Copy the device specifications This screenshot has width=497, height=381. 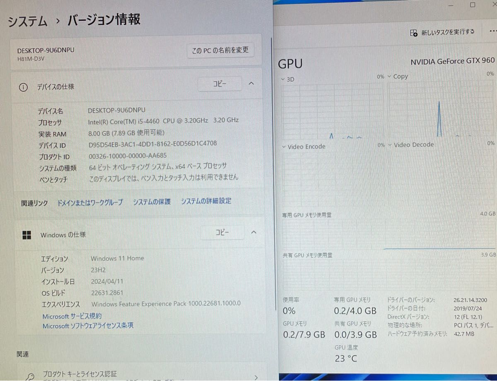[220, 84]
